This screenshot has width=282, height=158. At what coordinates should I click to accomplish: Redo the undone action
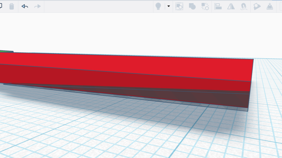point(37,6)
